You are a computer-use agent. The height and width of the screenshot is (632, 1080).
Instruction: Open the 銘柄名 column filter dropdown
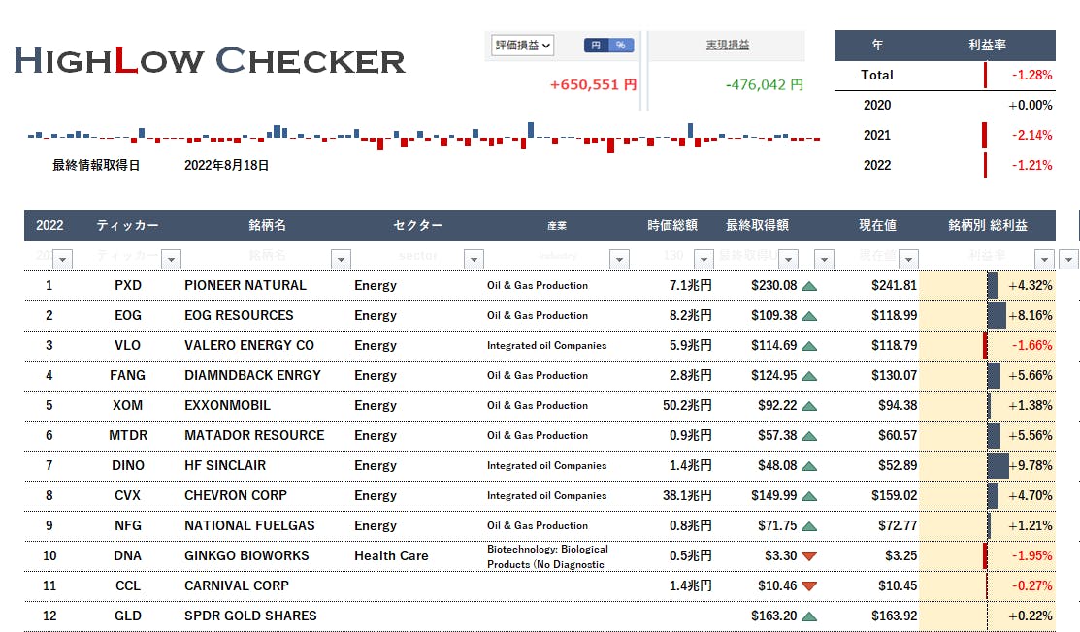[341, 259]
